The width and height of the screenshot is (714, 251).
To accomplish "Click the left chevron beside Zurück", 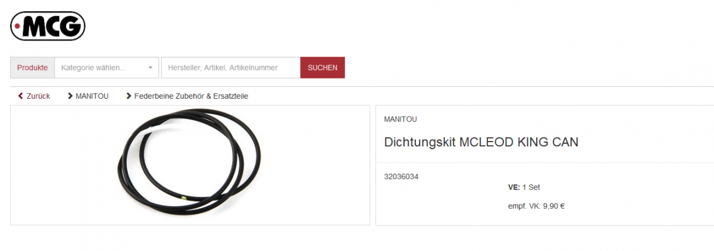I will [x=21, y=96].
